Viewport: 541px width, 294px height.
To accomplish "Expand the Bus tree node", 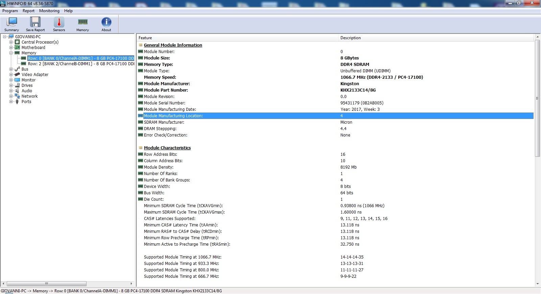I will coord(11,69).
